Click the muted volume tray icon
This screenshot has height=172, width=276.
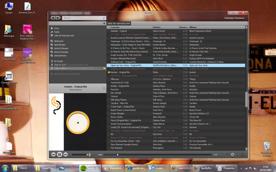coord(255,169)
